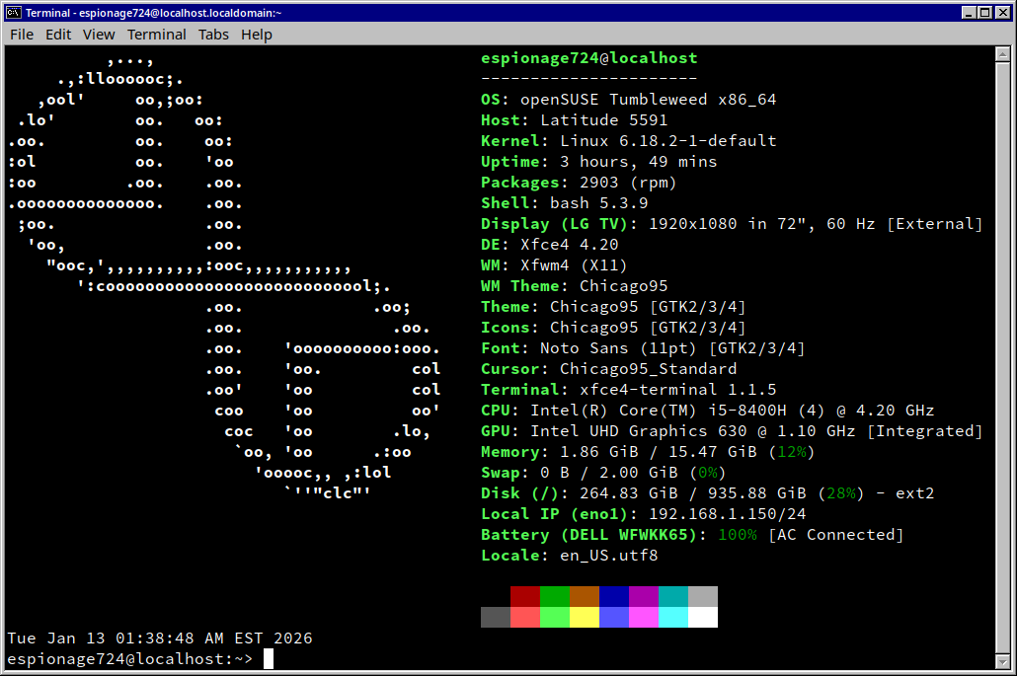
Task: Open the Help menu
Action: (x=257, y=35)
